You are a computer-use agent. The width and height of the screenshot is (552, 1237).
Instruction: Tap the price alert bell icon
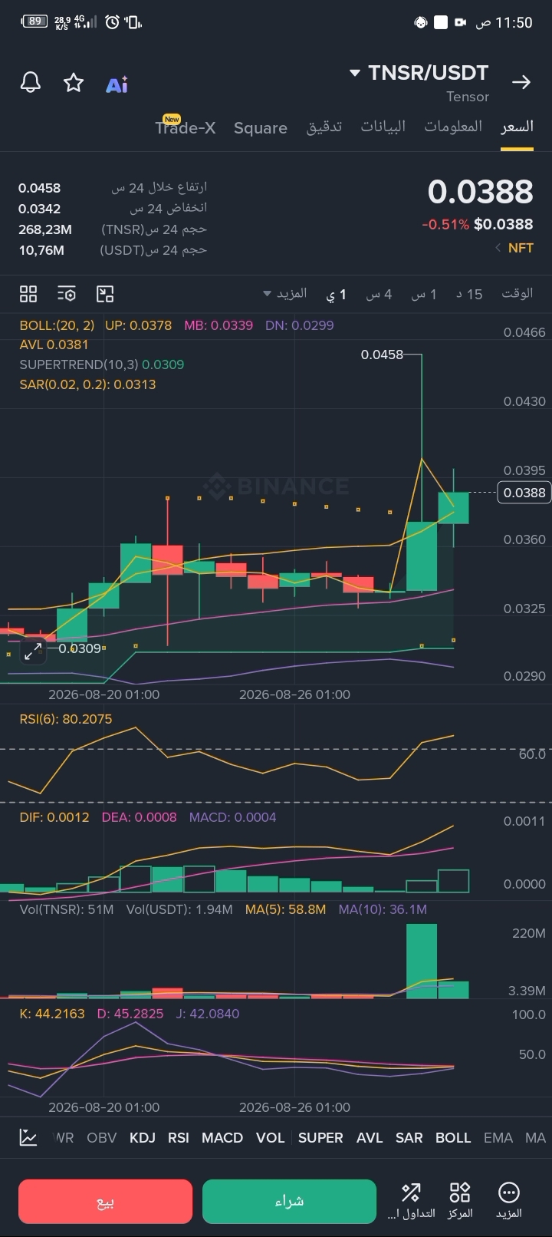(x=31, y=82)
